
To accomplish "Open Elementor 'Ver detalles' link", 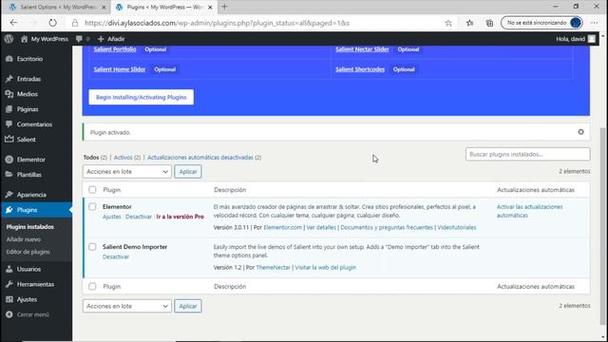I will 321,228.
